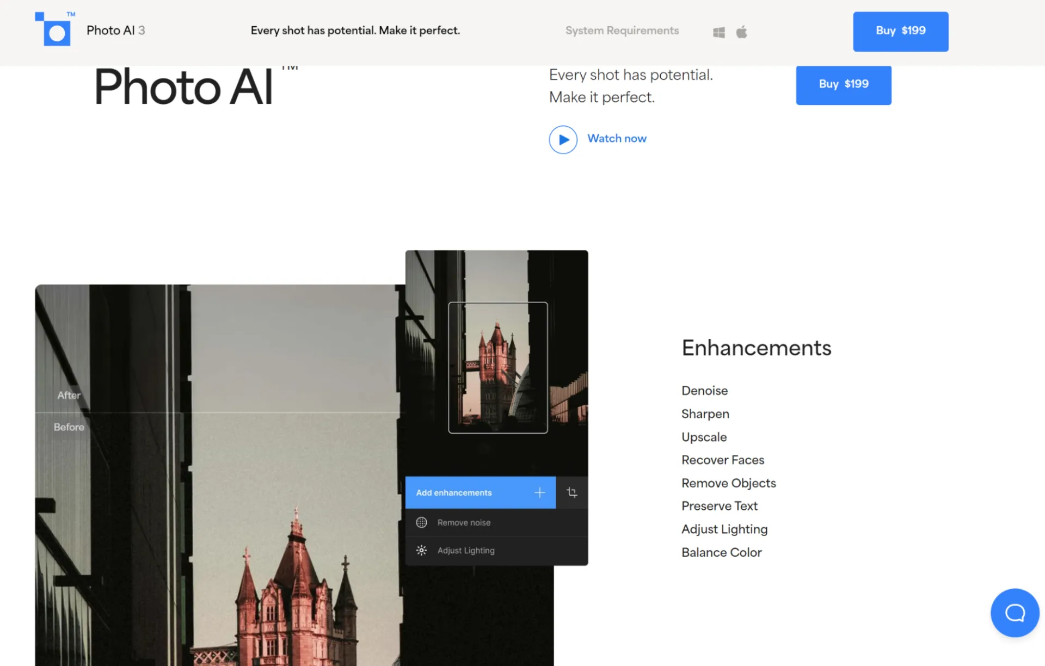Select the crop tool icon
Viewport: 1045px width, 666px height.
[571, 492]
